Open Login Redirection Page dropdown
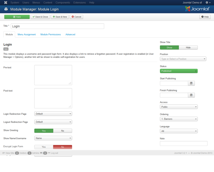The height and width of the screenshot is (172, 214). 53,114
